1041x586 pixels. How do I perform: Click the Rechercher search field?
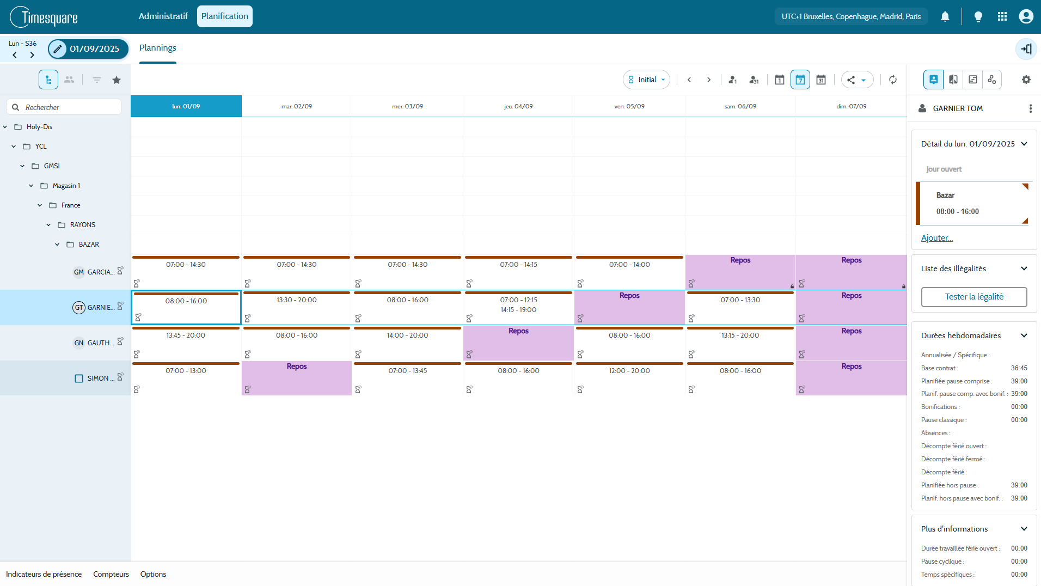click(64, 107)
